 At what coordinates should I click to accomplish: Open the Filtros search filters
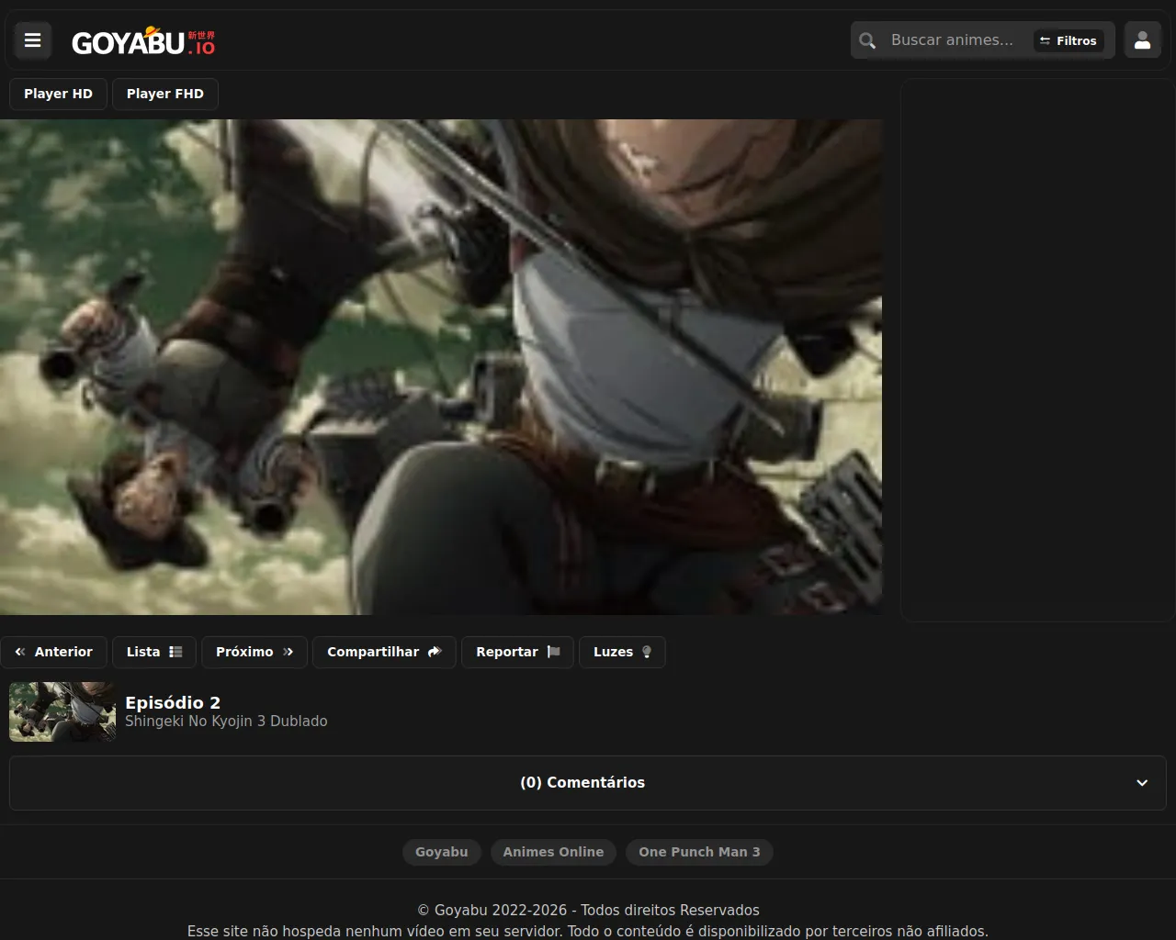[1069, 40]
